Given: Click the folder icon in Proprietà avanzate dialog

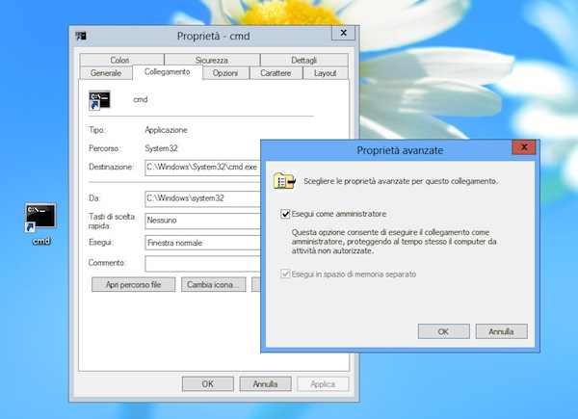Looking at the screenshot, I should point(284,181).
